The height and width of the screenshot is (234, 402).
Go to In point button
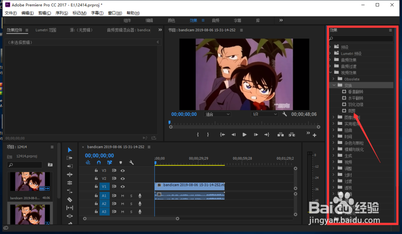pyautogui.click(x=222, y=135)
